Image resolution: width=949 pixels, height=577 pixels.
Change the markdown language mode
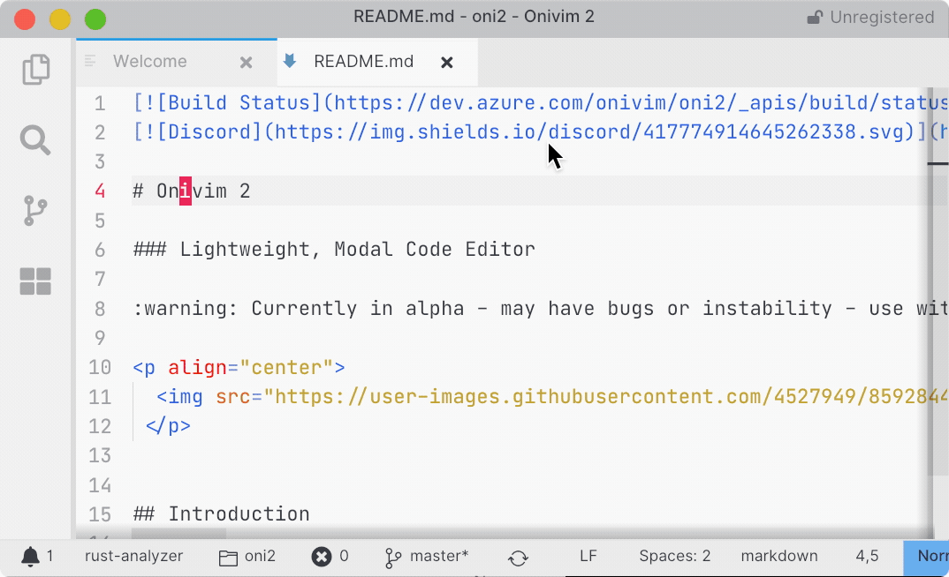779,556
